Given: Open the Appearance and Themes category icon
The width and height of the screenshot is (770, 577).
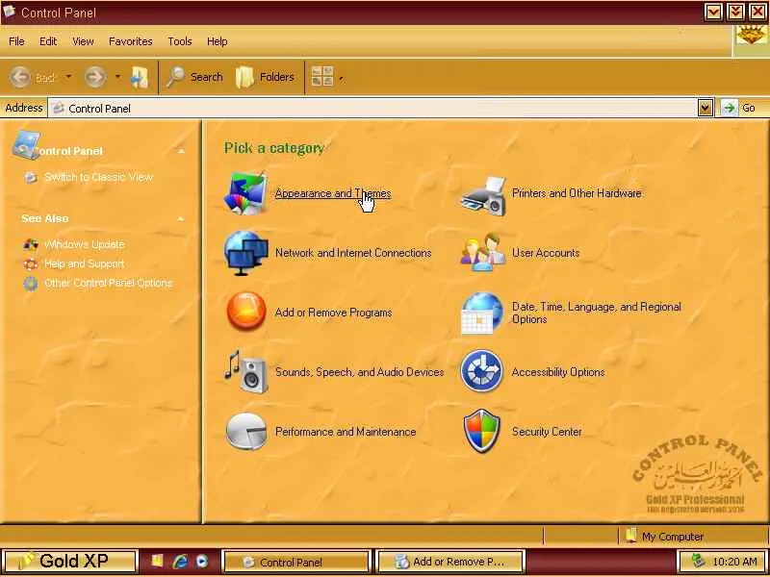Looking at the screenshot, I should click(x=246, y=193).
